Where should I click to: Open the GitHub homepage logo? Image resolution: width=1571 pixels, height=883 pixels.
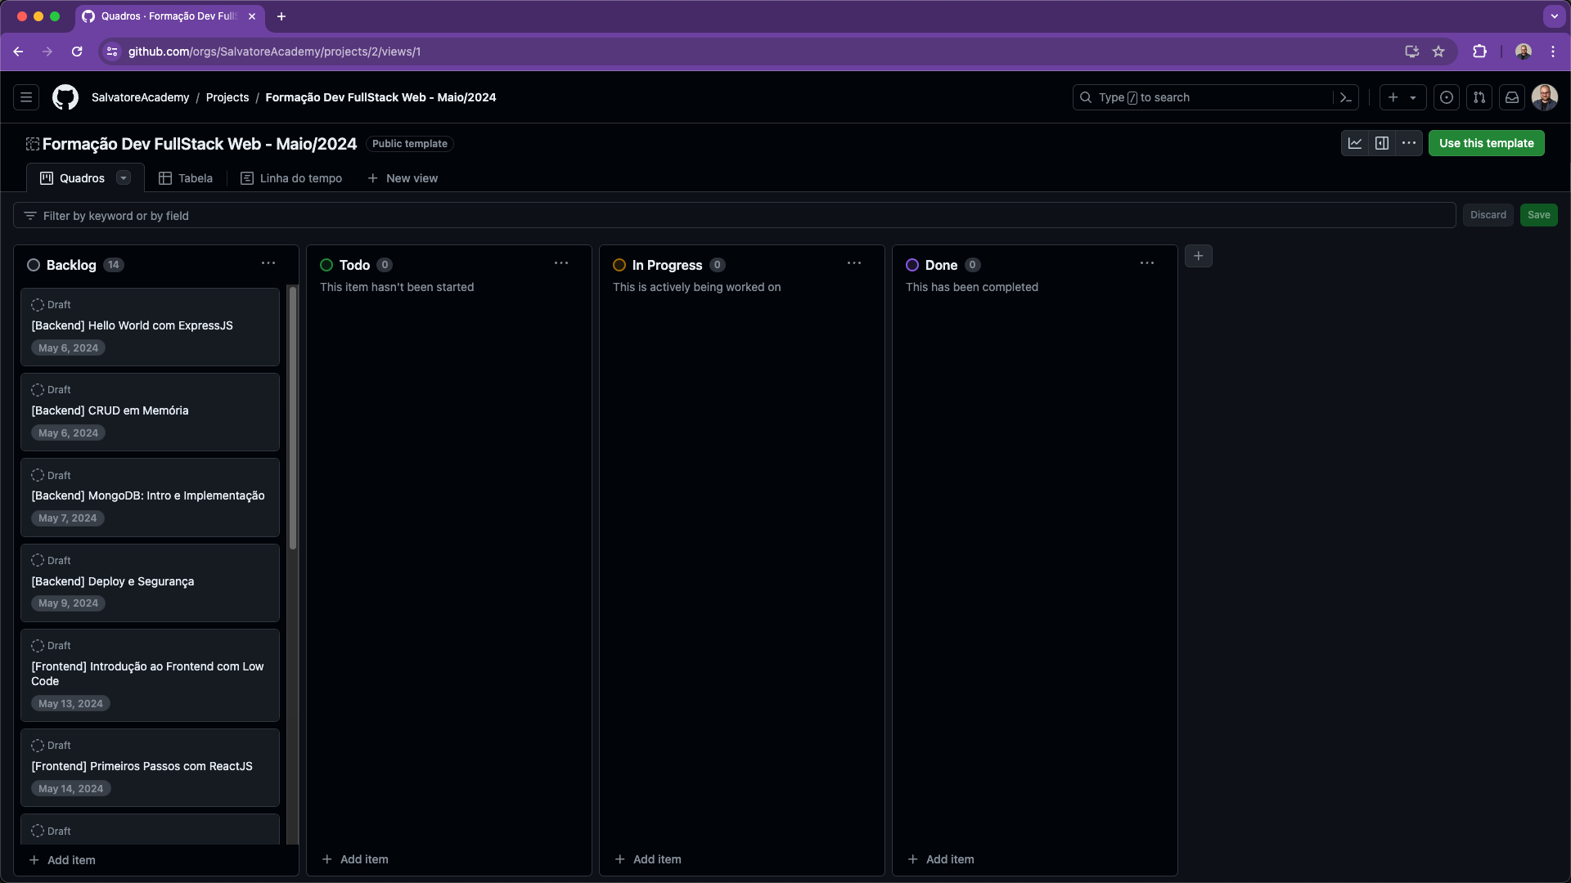(x=65, y=97)
